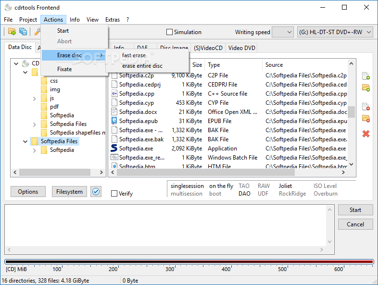This screenshot has width=378, height=285.
Task: Click the folder tree horizontal scrollbar
Action: 55,172
